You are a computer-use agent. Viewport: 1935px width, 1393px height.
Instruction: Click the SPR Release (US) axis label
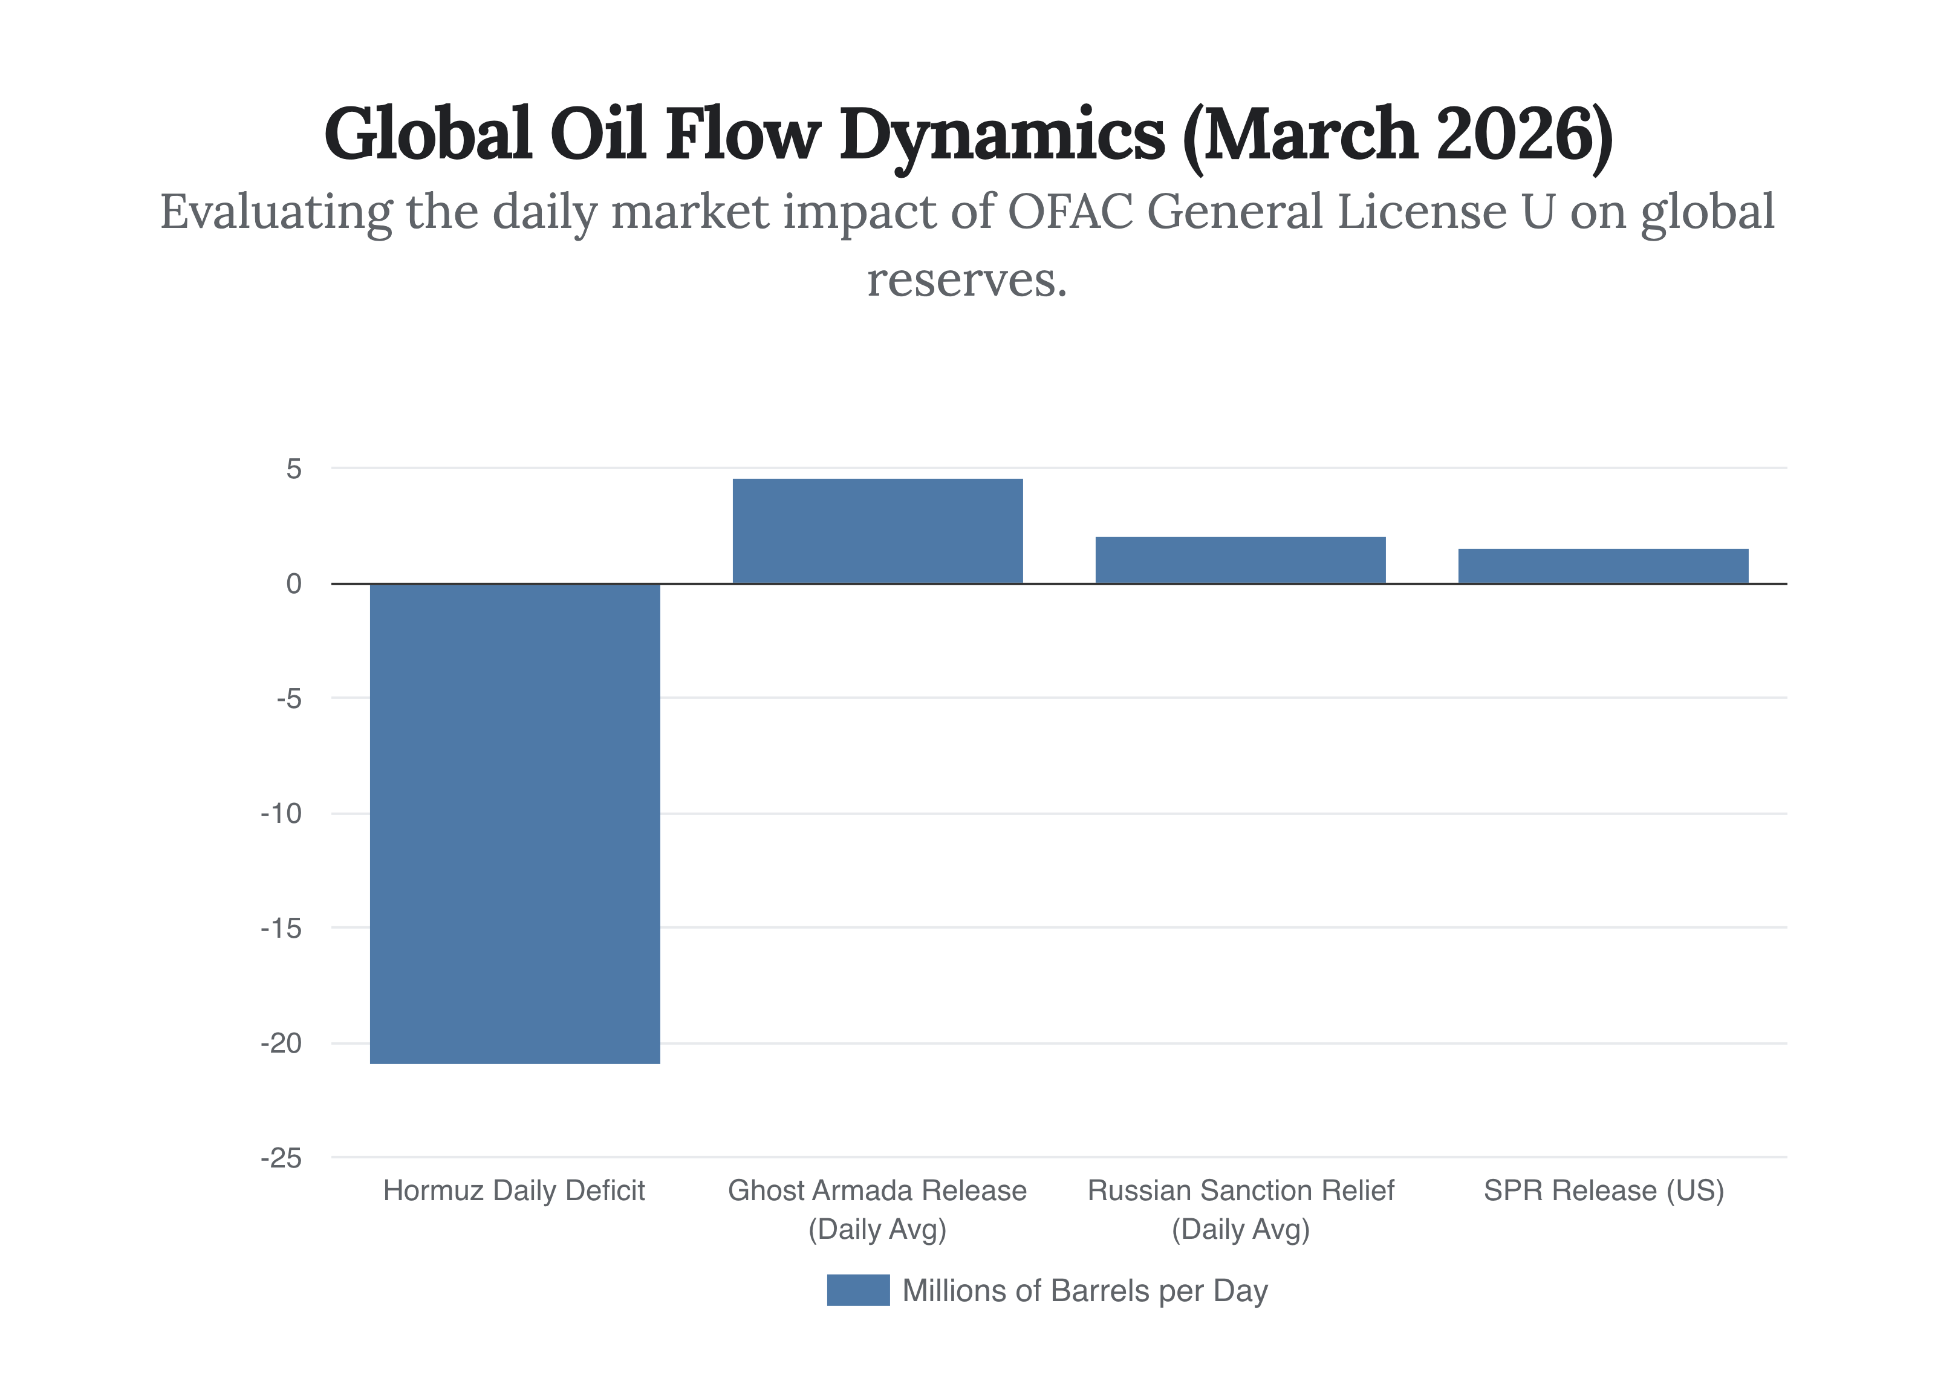[1603, 1190]
